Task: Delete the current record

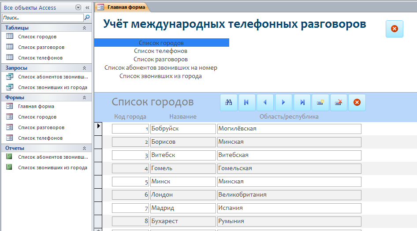Action: tap(339, 102)
